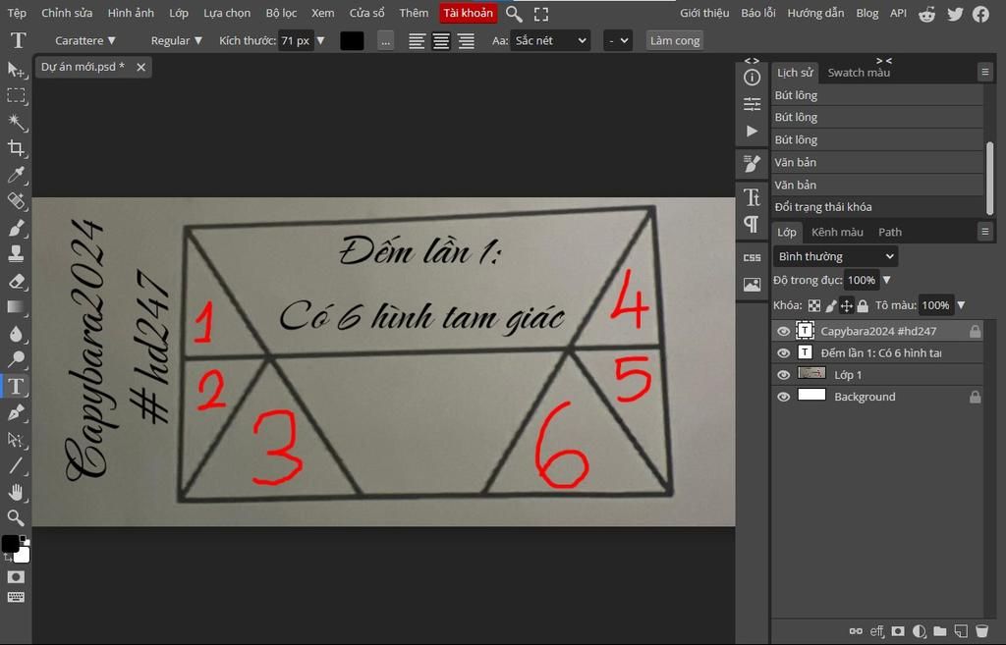Create a new folder in layers panel
Image resolution: width=1006 pixels, height=645 pixels.
tap(940, 631)
